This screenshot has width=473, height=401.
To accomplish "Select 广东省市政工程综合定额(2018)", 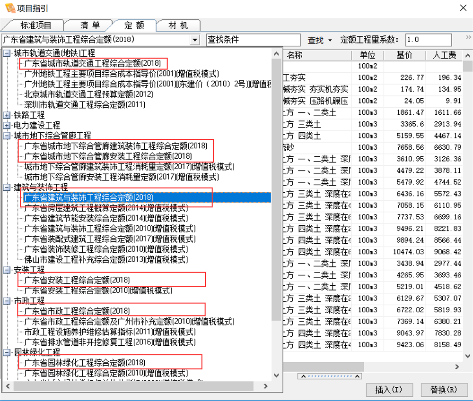I will click(77, 311).
